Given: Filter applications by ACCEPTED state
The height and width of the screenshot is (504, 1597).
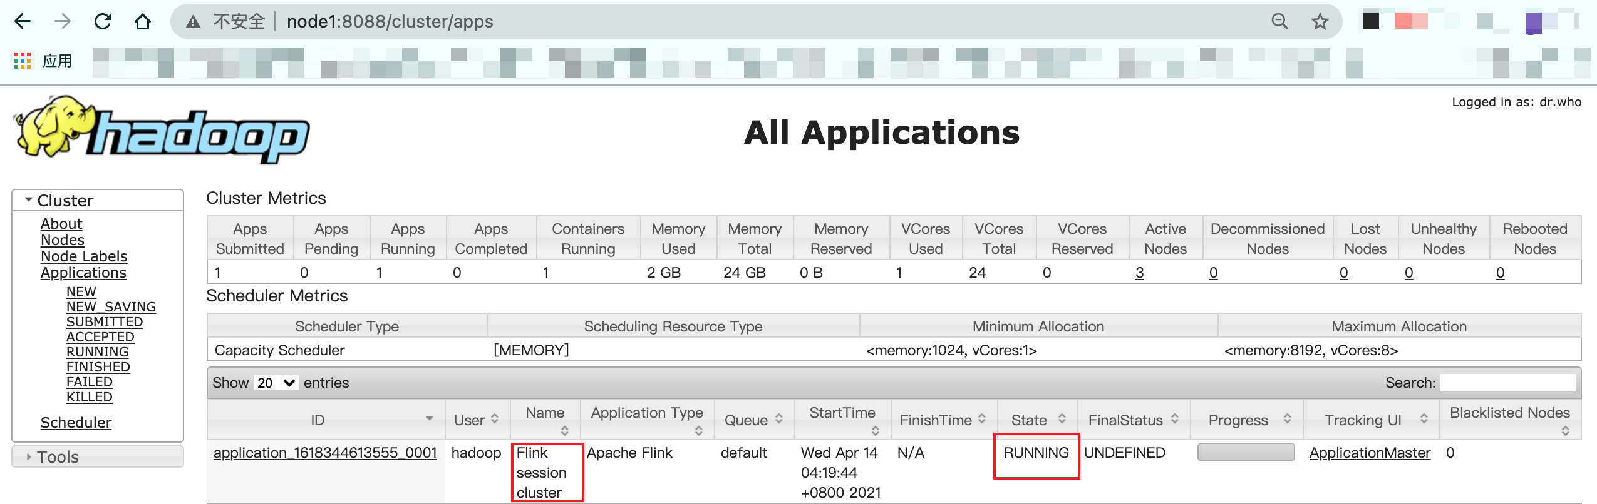Looking at the screenshot, I should click(100, 337).
